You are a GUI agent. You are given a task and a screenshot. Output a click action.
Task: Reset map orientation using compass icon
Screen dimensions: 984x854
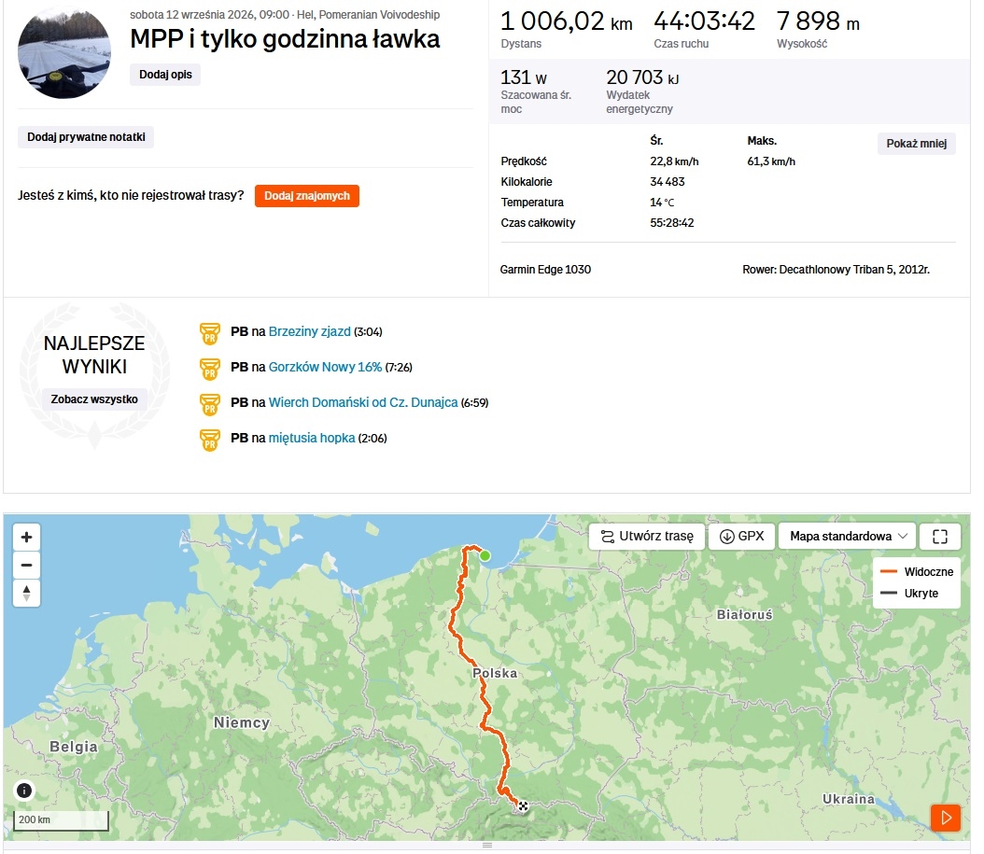tap(26, 593)
